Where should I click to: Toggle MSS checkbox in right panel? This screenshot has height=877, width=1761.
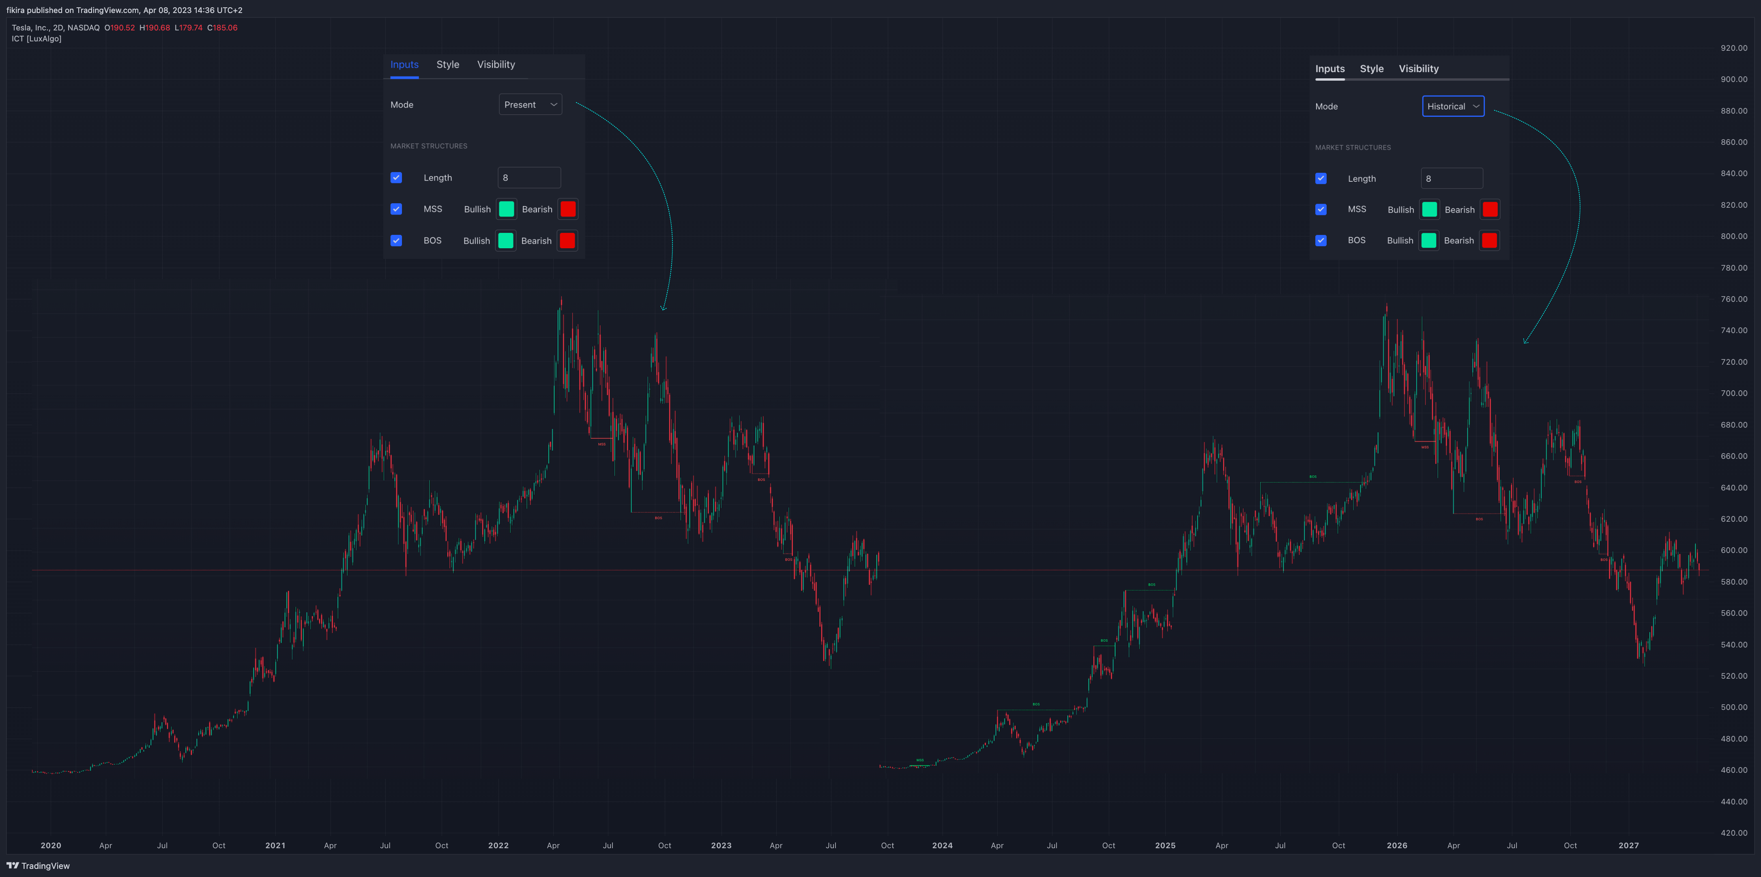click(1321, 210)
